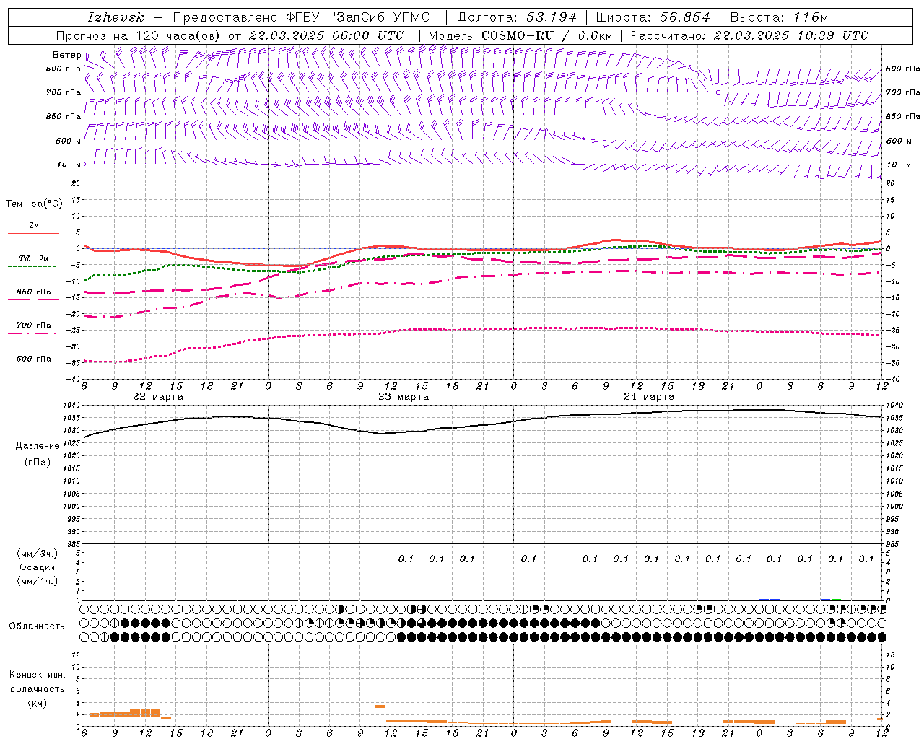Click the "Давление" pressure panel label
Image resolution: width=924 pixels, height=739 pixels.
[x=38, y=446]
